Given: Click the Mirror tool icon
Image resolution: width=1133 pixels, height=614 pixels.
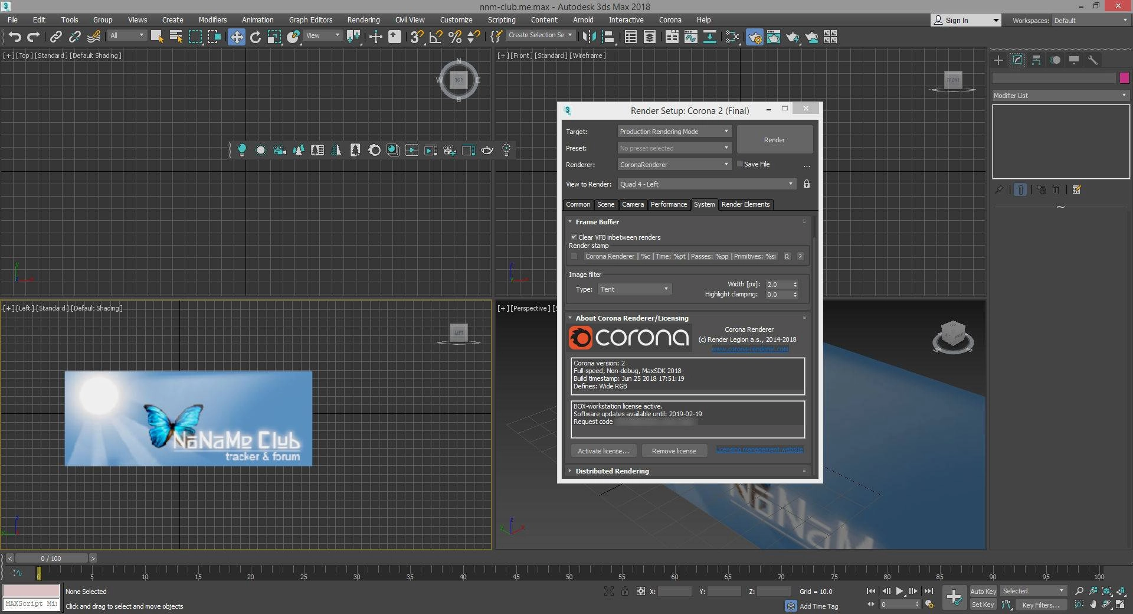Looking at the screenshot, I should (589, 37).
